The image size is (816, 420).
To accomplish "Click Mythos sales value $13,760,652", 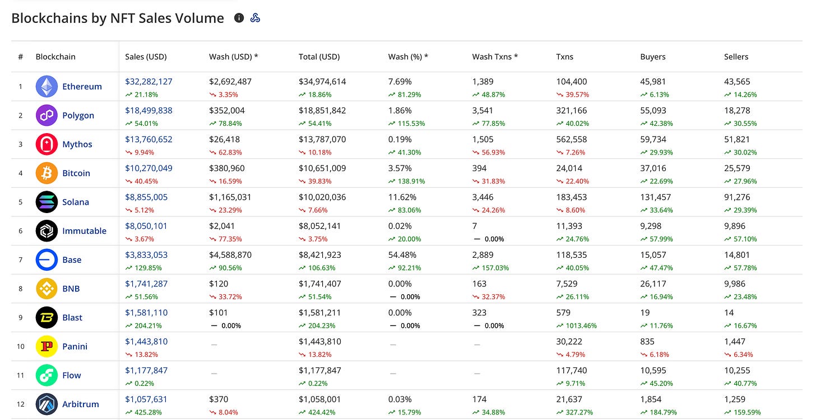I will click(x=149, y=139).
